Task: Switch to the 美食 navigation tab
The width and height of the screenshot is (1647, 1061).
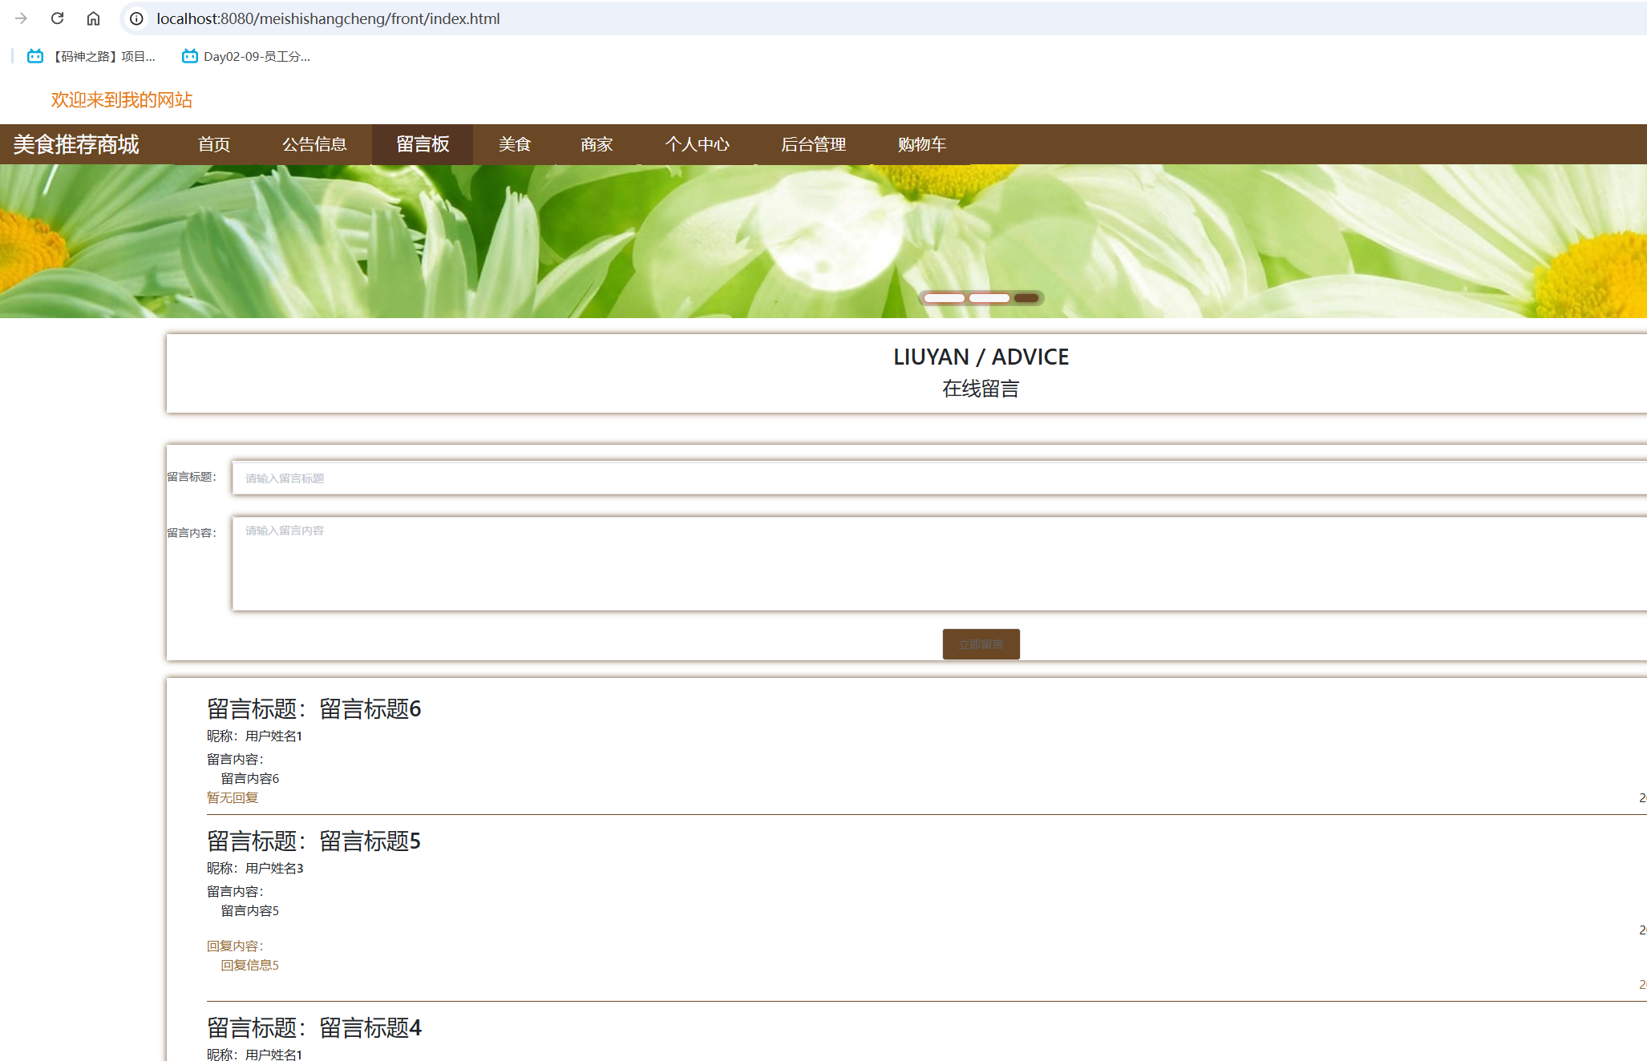Action: tap(514, 144)
